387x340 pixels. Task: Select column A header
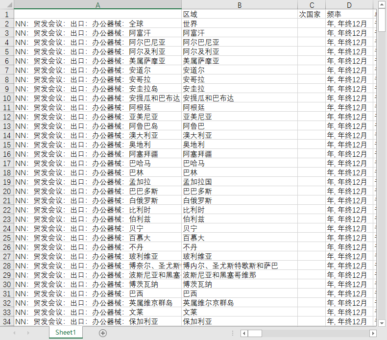pos(98,5)
